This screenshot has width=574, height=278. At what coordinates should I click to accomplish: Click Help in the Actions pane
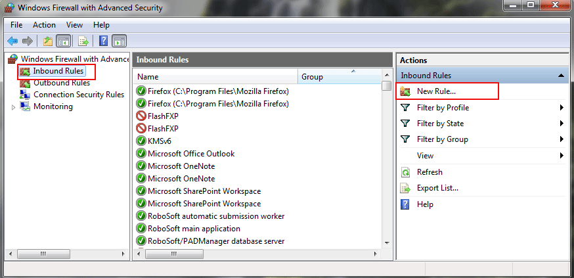(x=425, y=204)
